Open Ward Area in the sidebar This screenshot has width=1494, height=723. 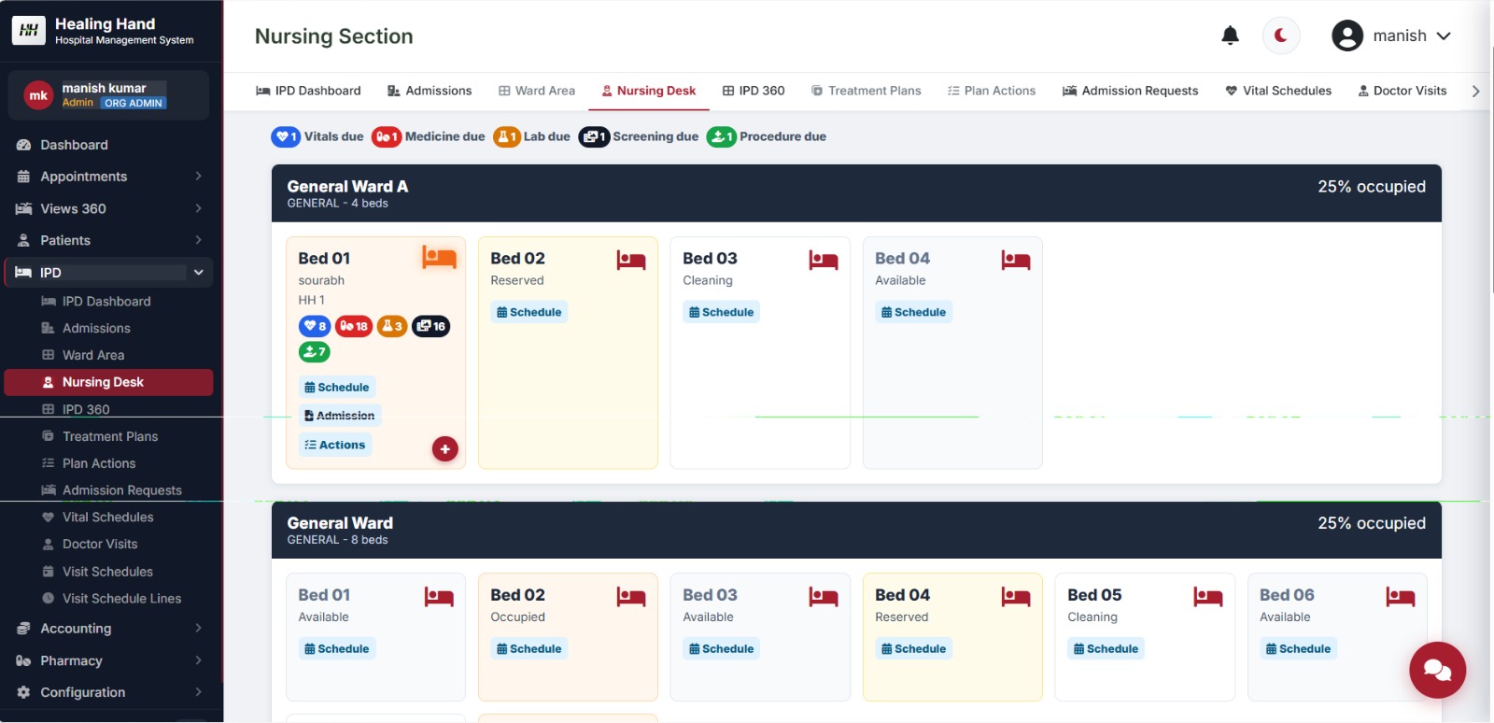(108, 355)
